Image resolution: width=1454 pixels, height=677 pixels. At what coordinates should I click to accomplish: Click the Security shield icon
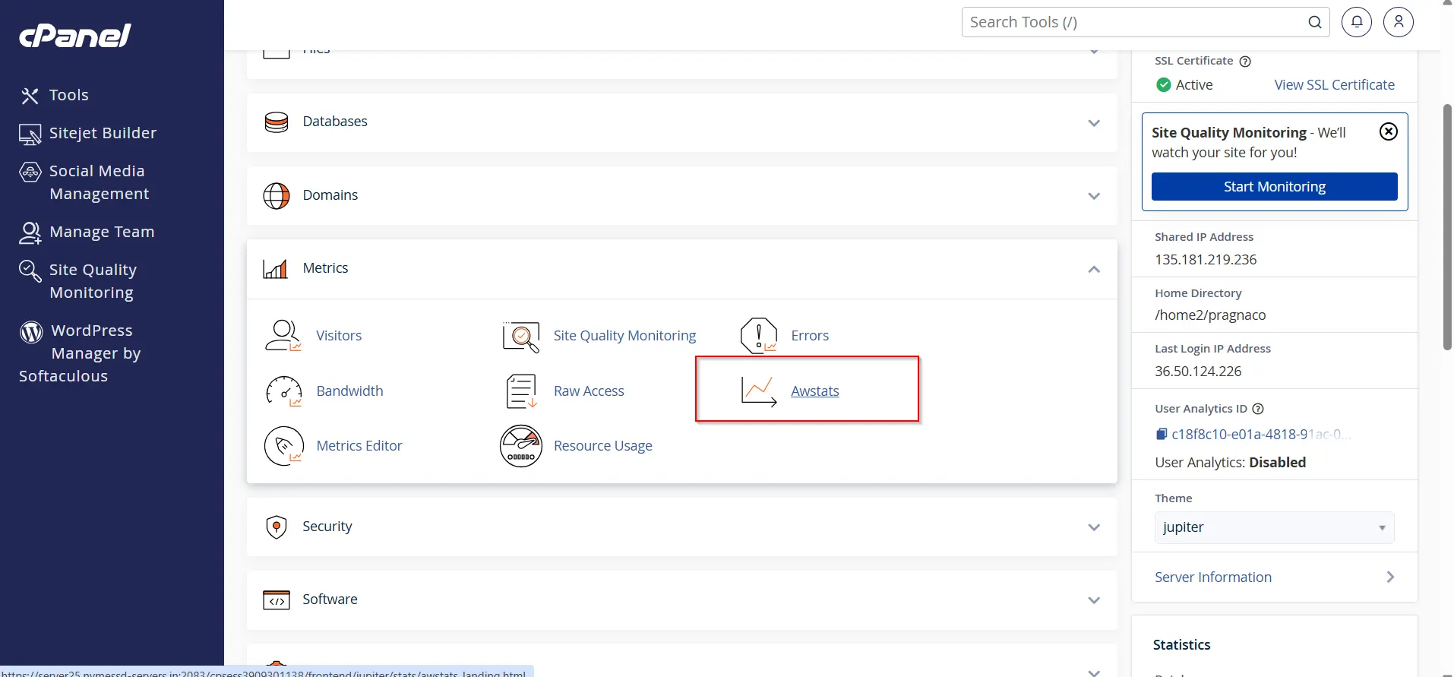point(277,527)
